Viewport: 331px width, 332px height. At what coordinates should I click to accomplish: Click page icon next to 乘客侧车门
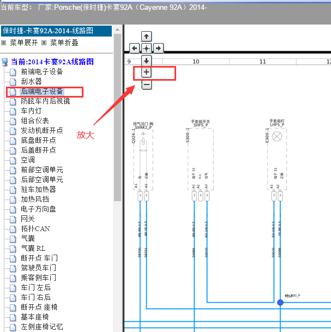coord(13,278)
